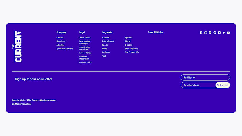Click the Legal column heading

click(82, 32)
